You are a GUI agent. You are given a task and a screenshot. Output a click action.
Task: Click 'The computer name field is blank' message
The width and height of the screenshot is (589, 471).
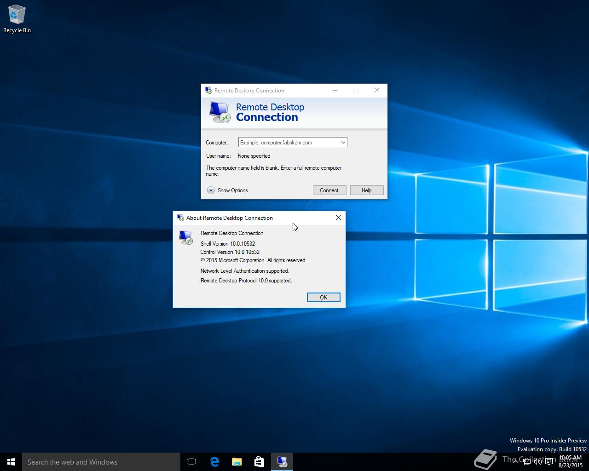pyautogui.click(x=274, y=171)
